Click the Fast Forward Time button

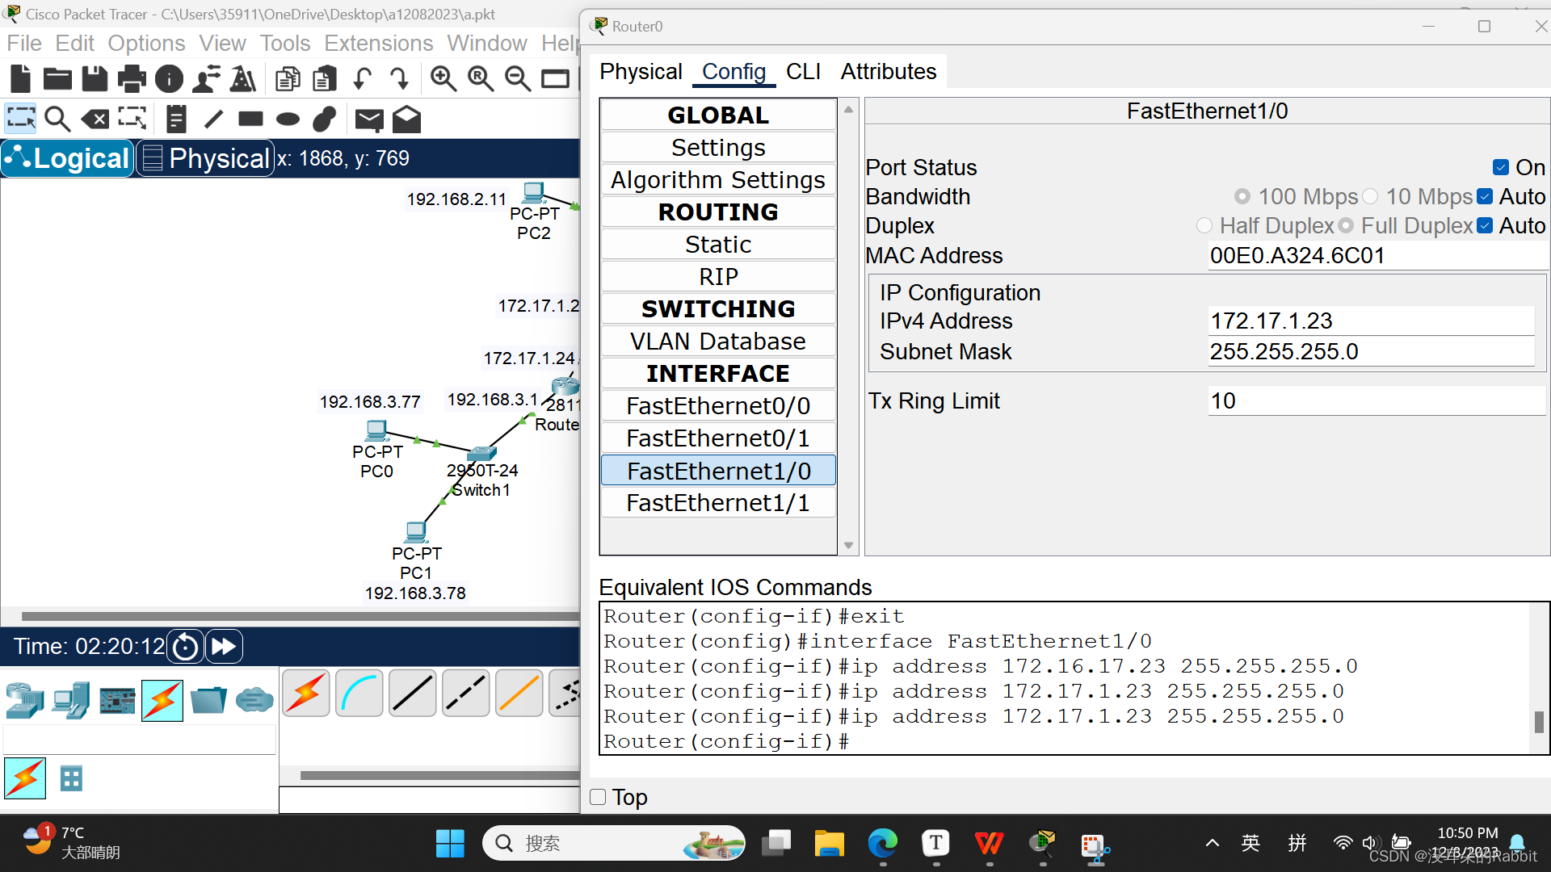[224, 647]
